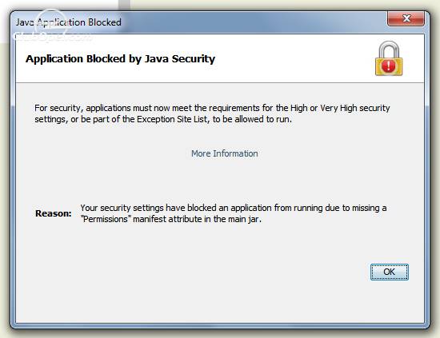The image size is (440, 338).
Task: Close the Java Application Blocked dialog
Action: 406,19
